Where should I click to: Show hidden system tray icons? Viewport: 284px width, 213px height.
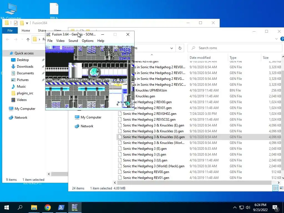pos(235,207)
